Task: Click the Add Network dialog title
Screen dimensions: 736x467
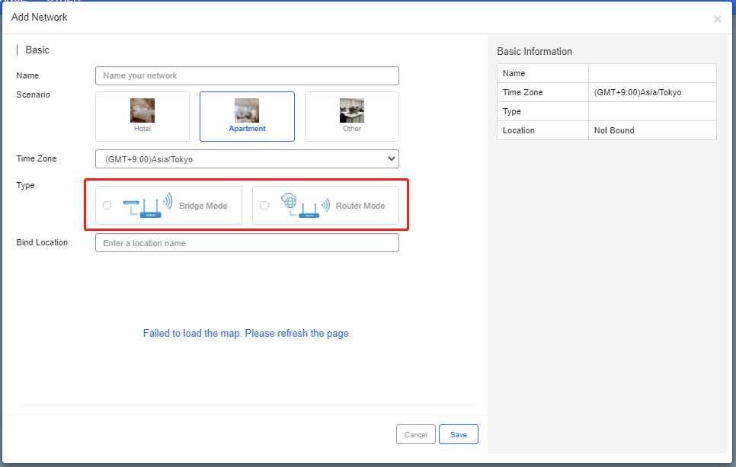Action: click(40, 18)
